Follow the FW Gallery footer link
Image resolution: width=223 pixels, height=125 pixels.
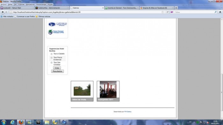tap(128, 112)
